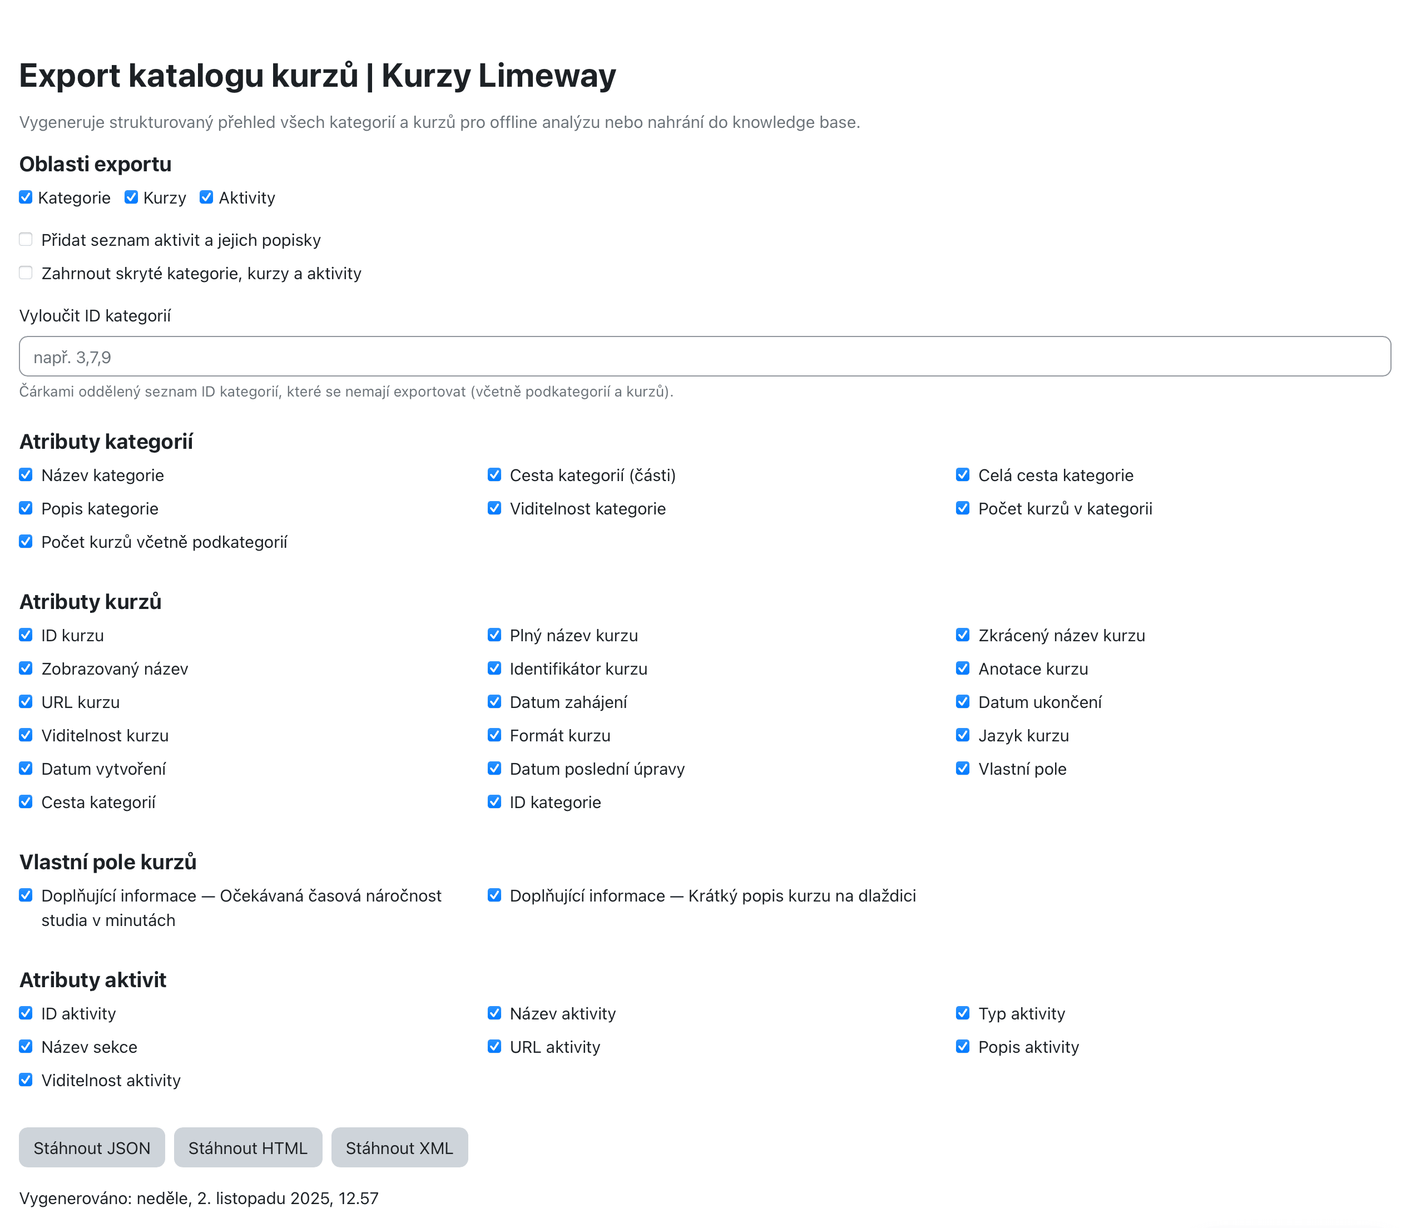
Task: Disable Datum zahájení course attribute
Action: tap(494, 702)
